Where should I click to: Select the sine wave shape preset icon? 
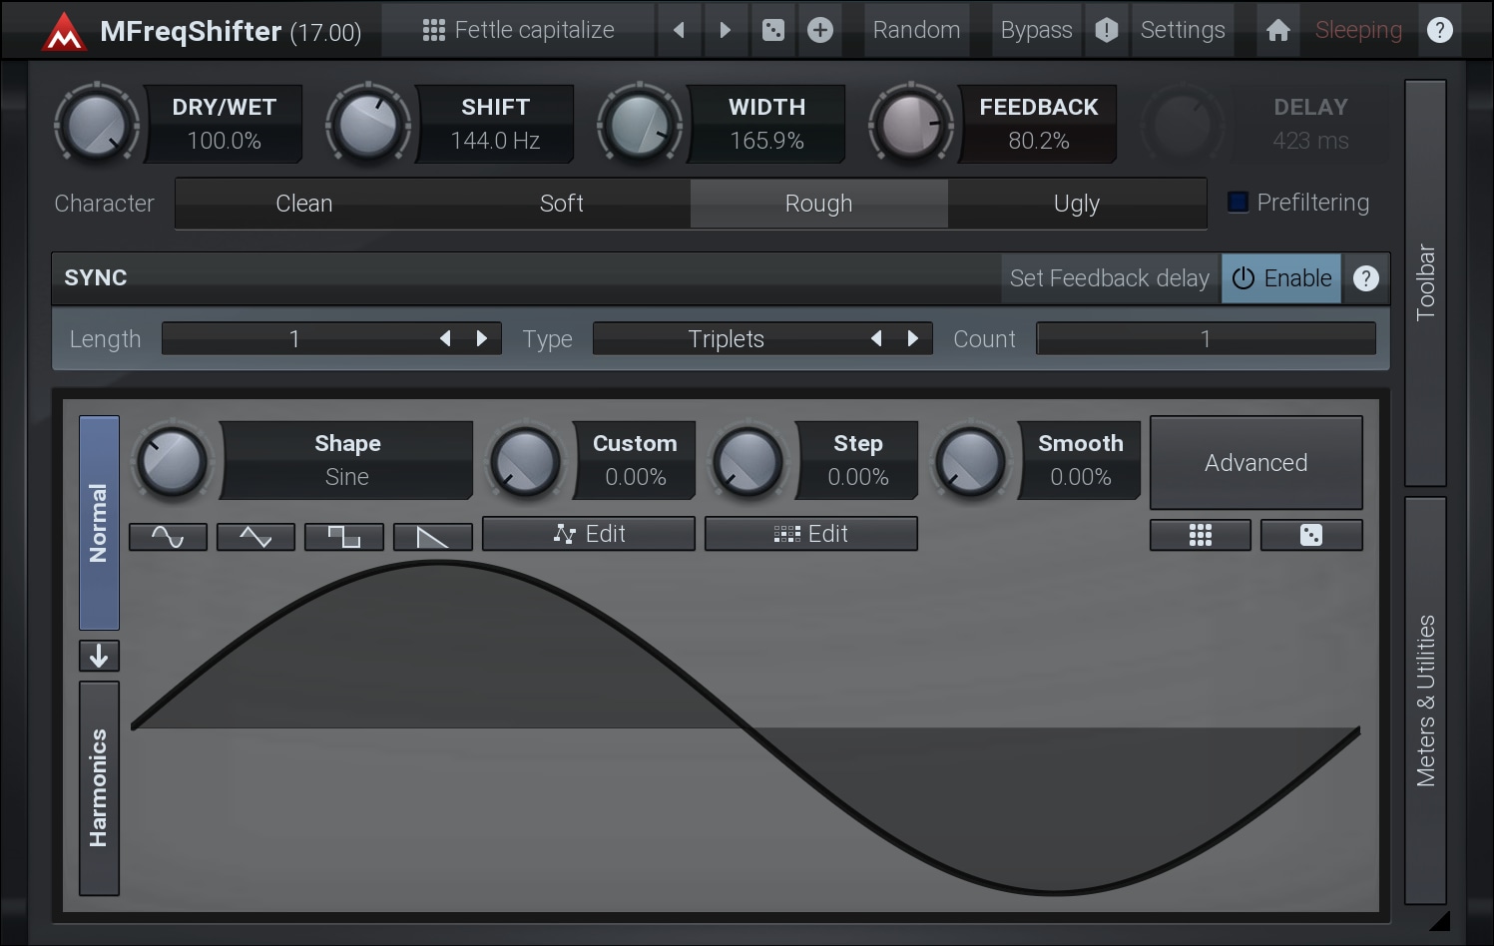(168, 537)
